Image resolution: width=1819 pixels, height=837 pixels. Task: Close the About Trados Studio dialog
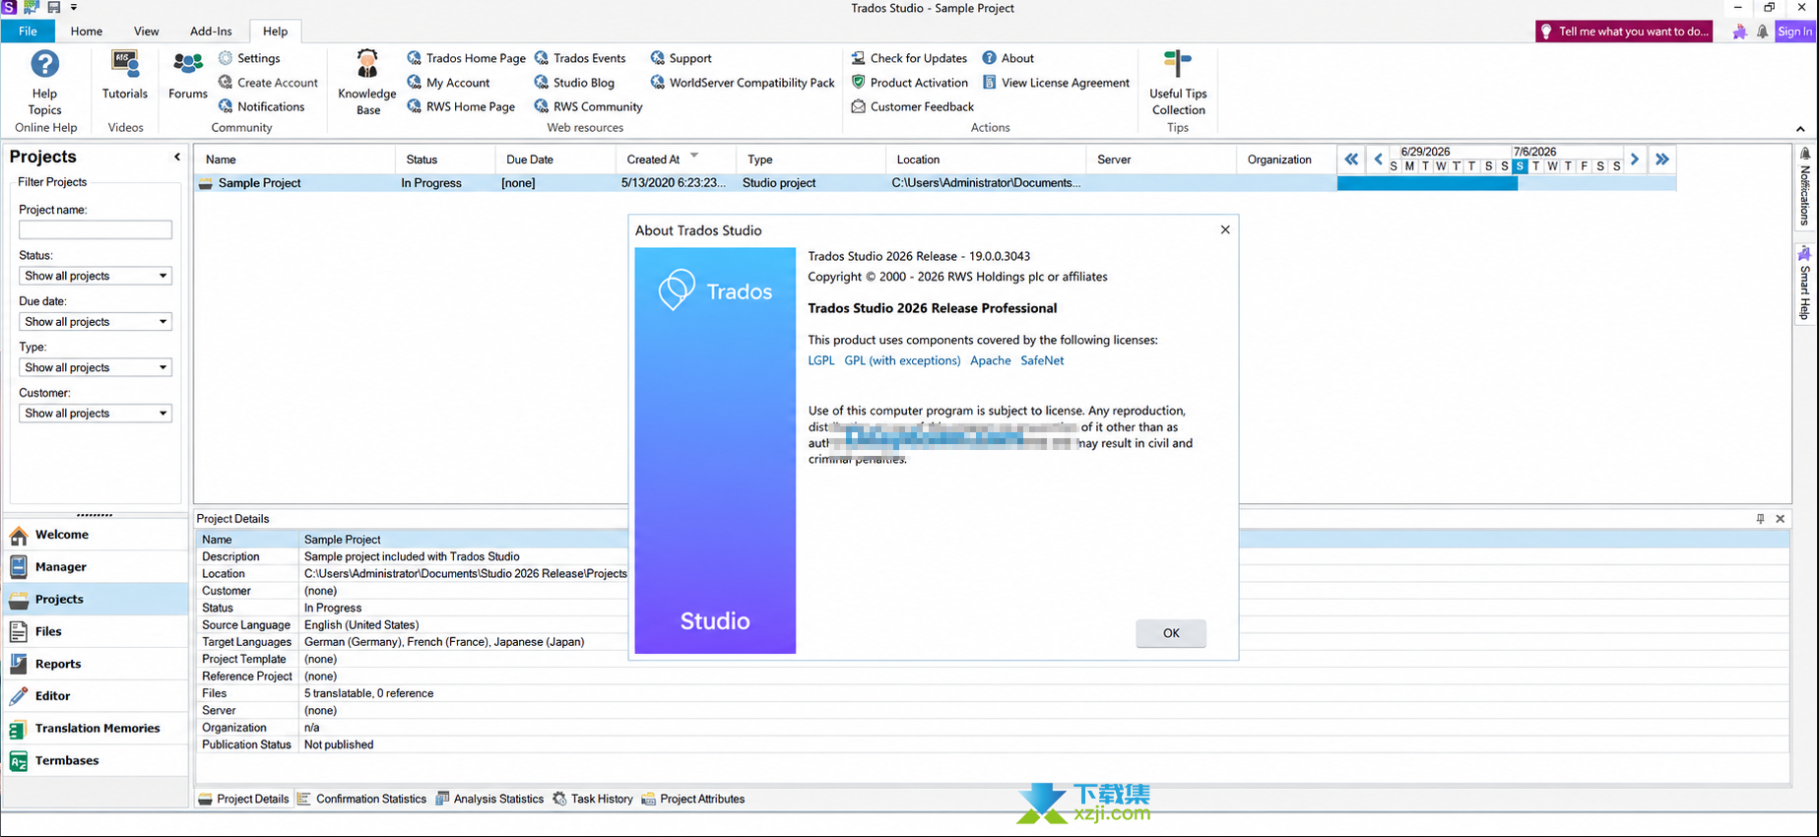[1225, 229]
